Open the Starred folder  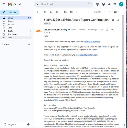16,21
